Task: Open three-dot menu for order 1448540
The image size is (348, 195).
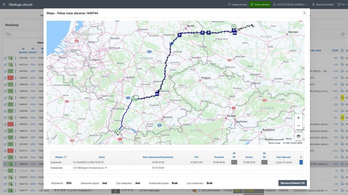Action: [16, 91]
